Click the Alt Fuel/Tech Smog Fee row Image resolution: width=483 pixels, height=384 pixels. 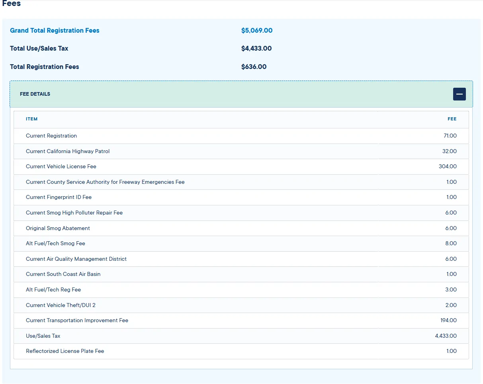tap(241, 244)
